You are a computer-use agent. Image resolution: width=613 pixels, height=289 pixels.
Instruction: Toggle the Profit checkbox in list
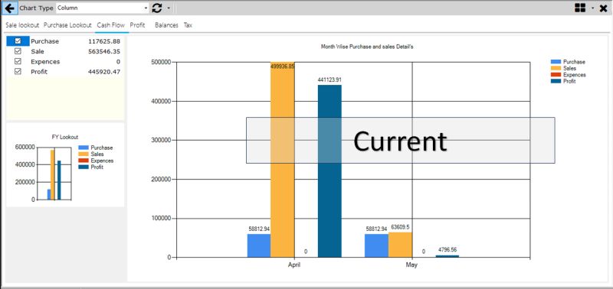[x=18, y=71]
